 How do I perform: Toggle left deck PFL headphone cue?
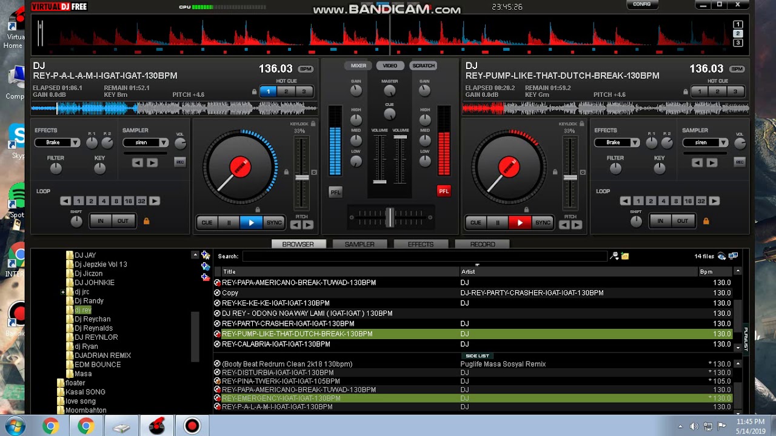pos(335,192)
